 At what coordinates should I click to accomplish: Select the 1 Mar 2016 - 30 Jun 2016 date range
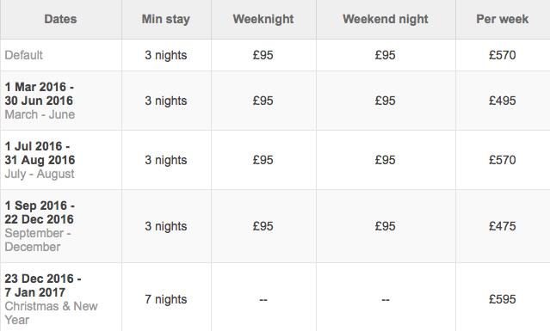click(39, 94)
